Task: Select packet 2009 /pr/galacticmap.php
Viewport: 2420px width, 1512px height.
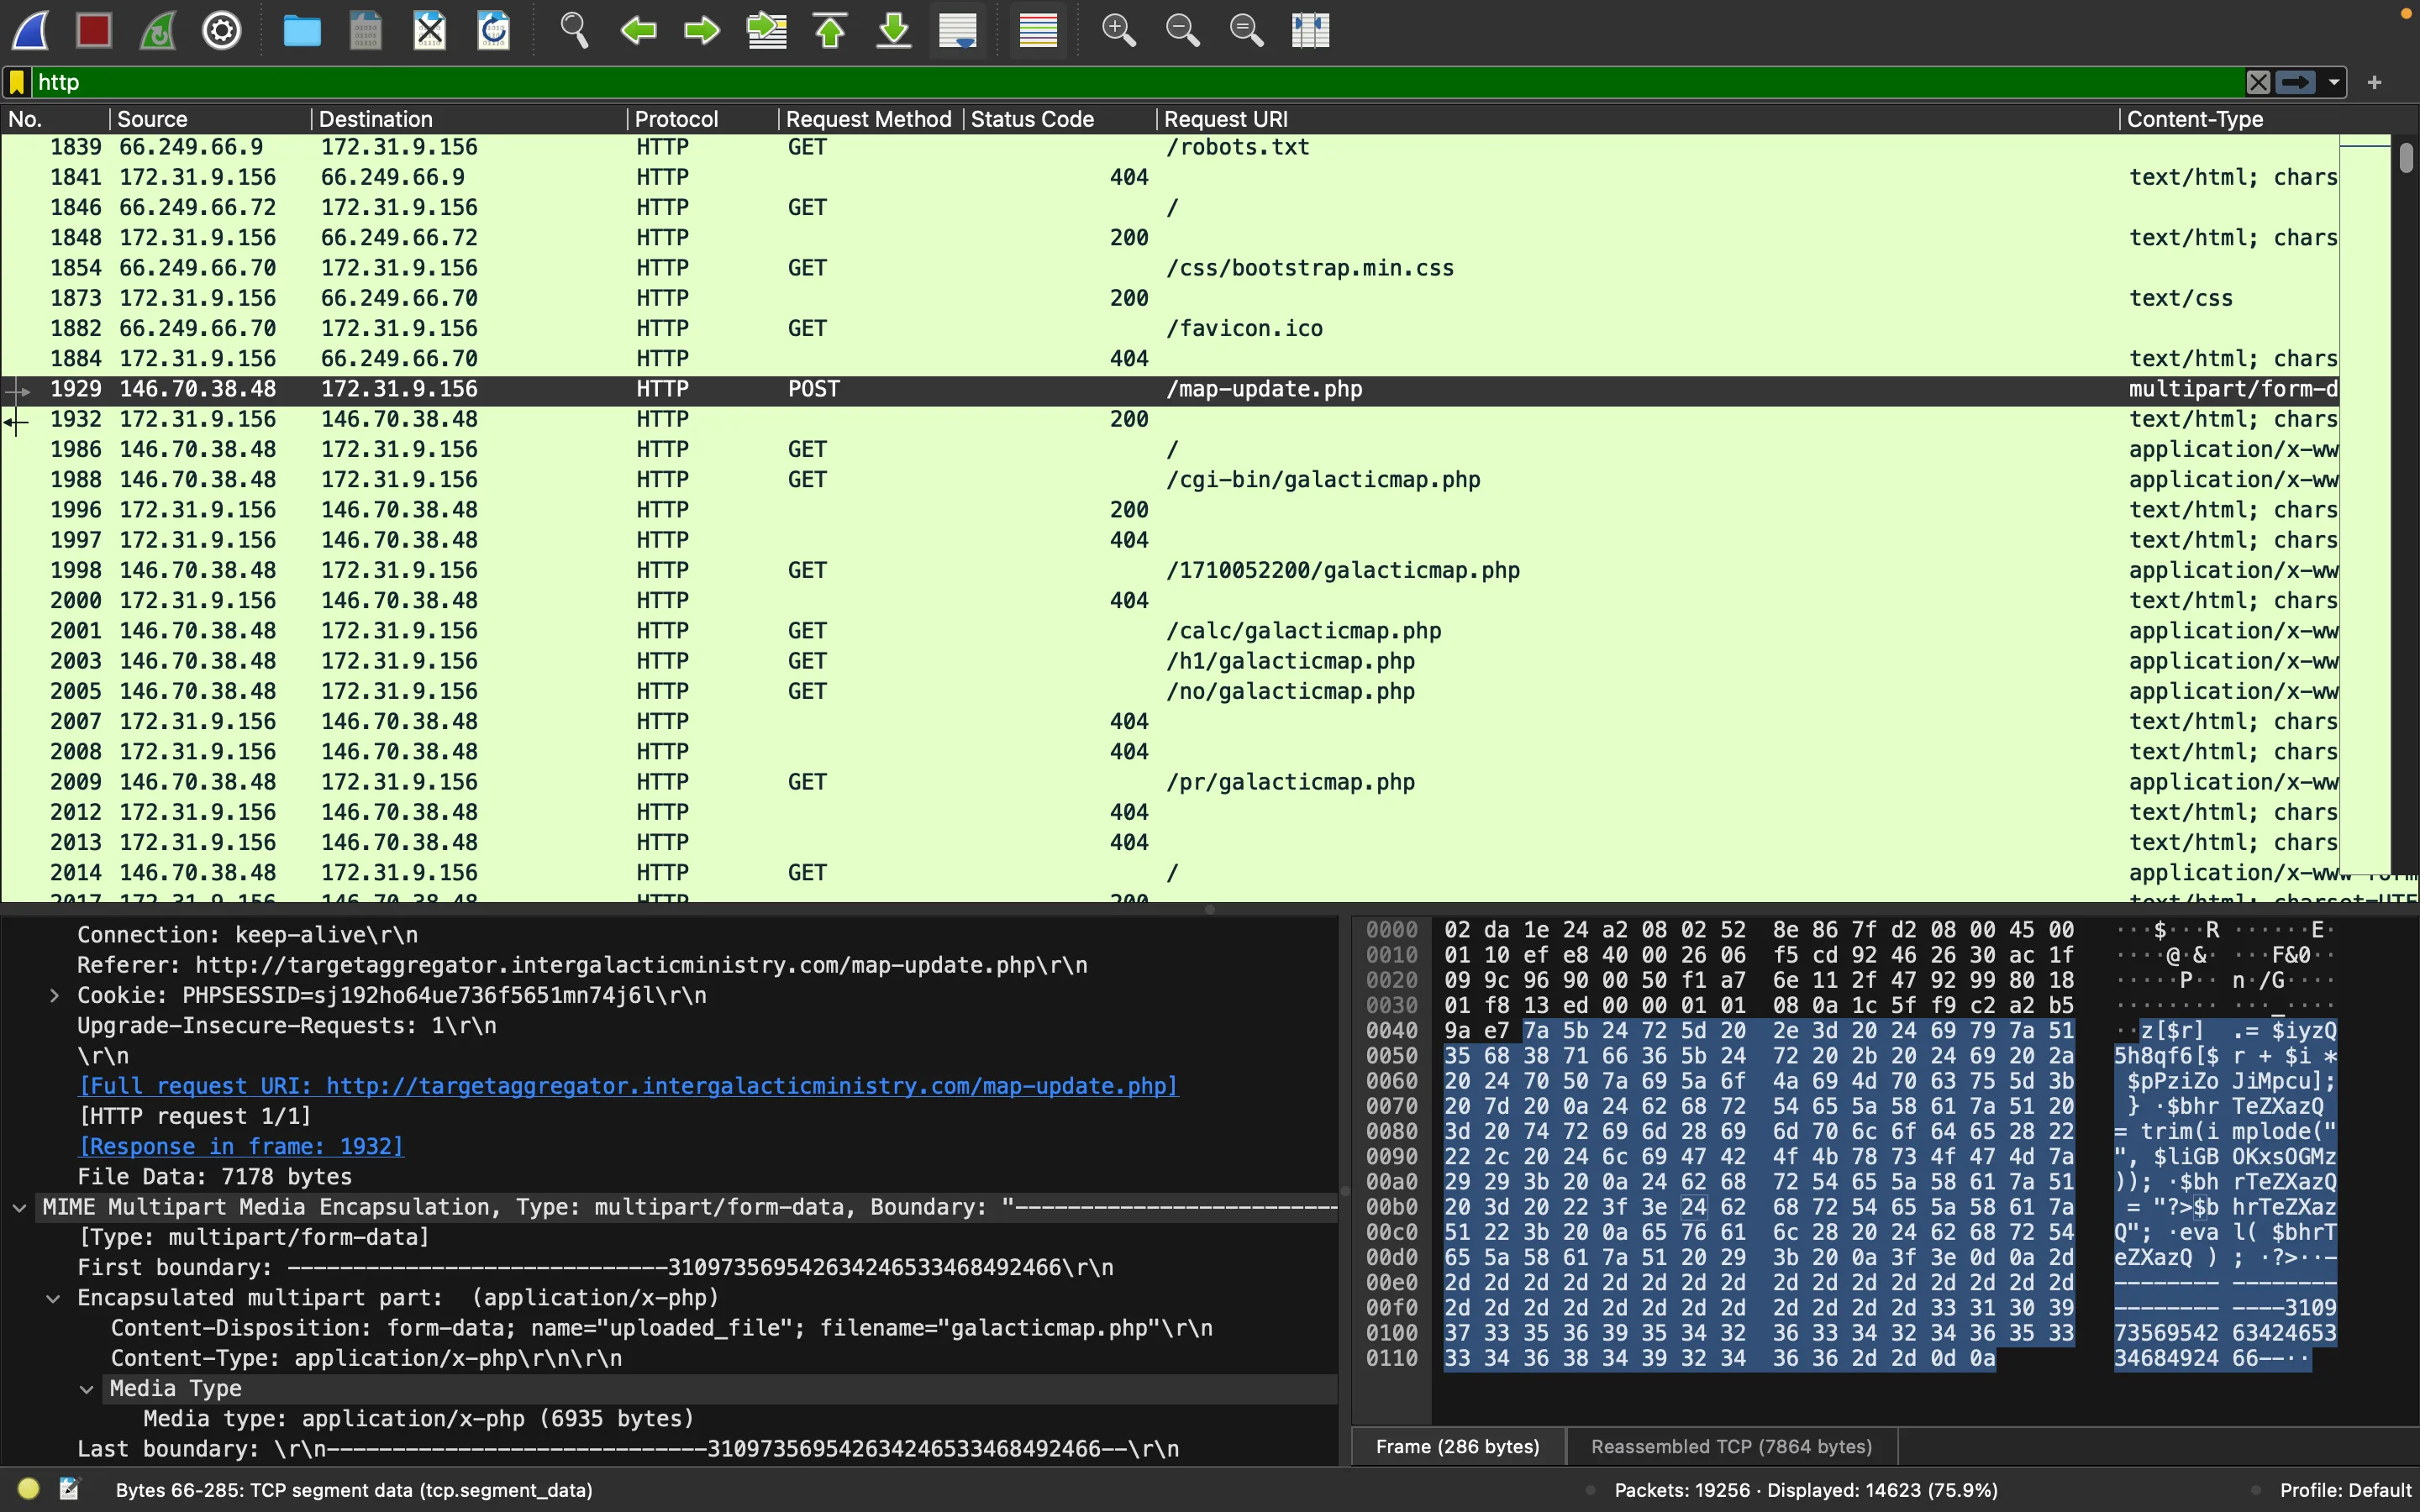Action: pos(1170,782)
